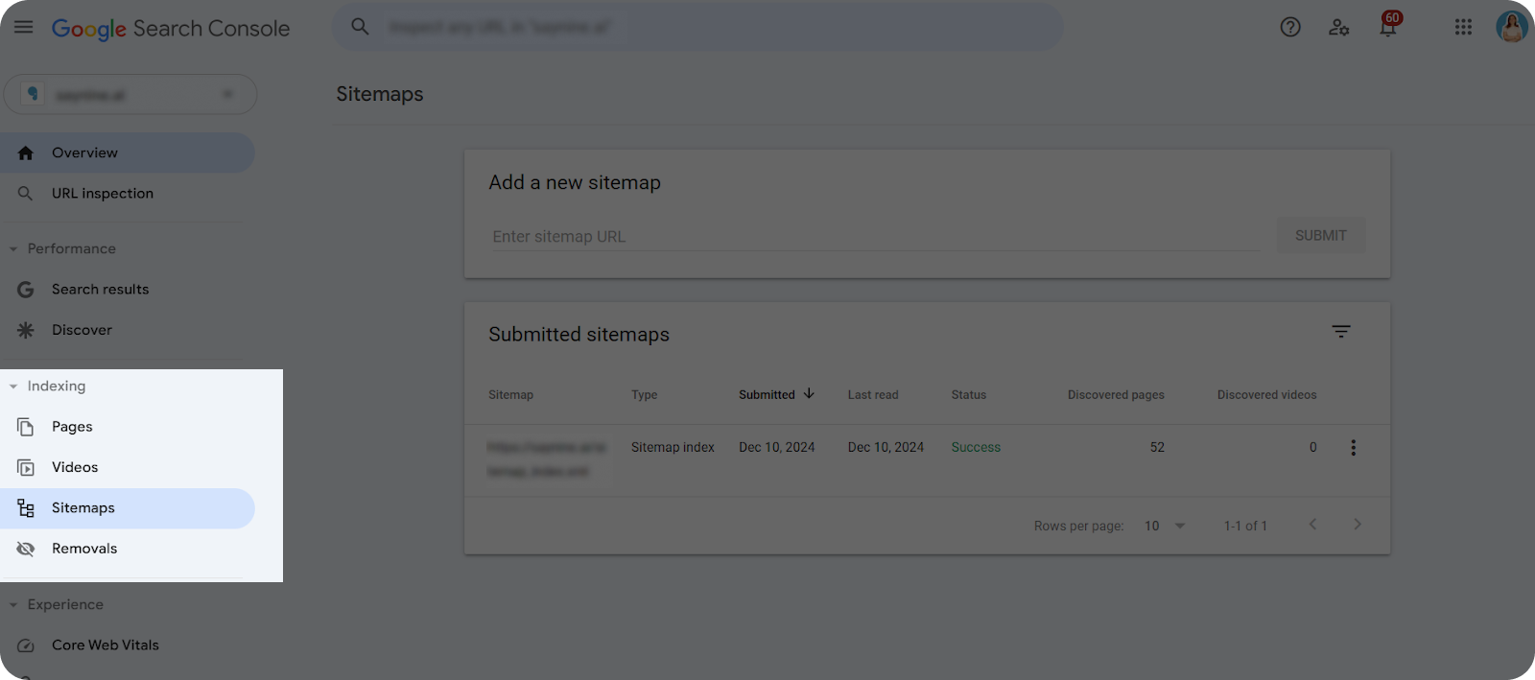Open users and permissions settings
The image size is (1535, 680).
(1339, 27)
